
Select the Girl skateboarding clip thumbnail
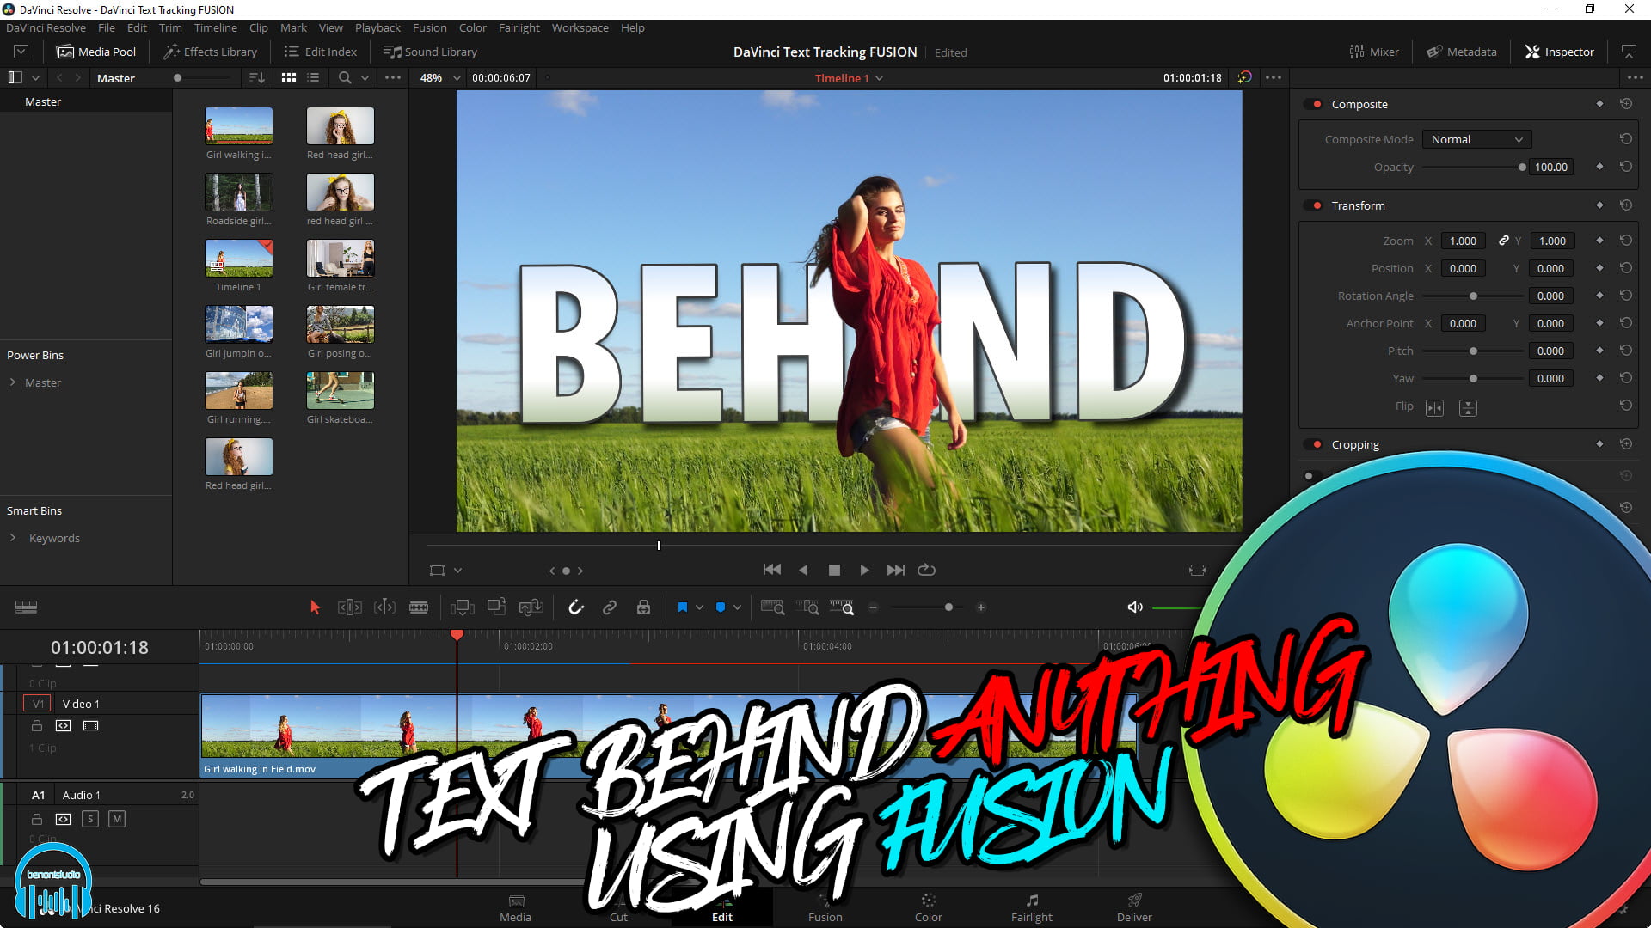pyautogui.click(x=340, y=391)
